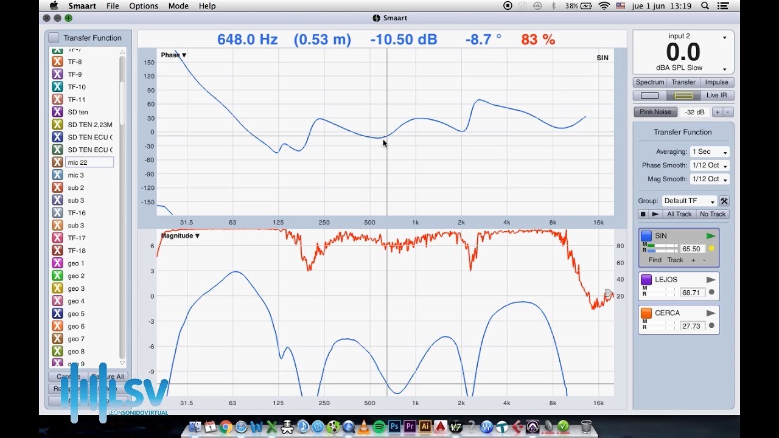Viewport: 779px width, 438px height.
Task: Open the dBA SPL Slow meter type dropdown
Action: point(724,69)
